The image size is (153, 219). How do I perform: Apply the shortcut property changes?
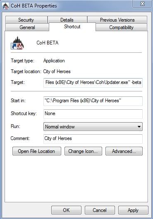point(133,210)
